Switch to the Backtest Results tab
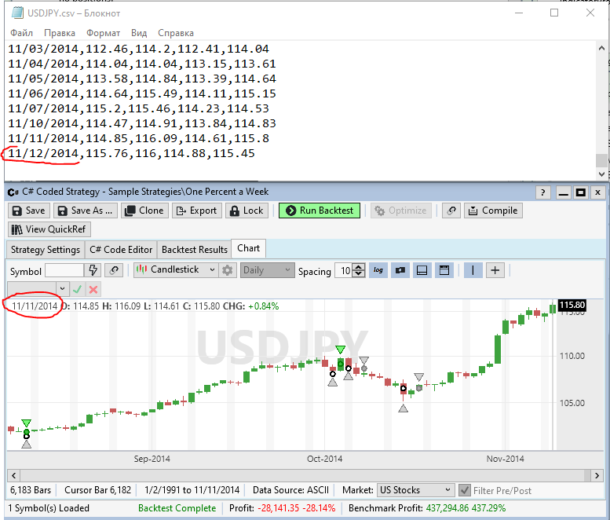610x520 pixels. [x=194, y=249]
